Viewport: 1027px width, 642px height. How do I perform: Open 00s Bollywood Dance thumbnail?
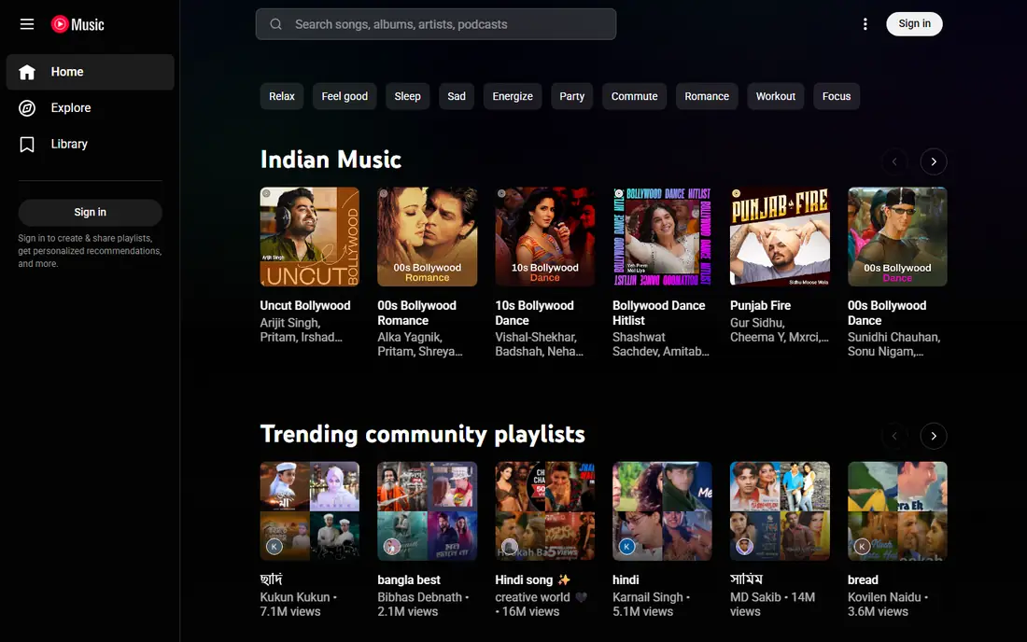click(897, 237)
